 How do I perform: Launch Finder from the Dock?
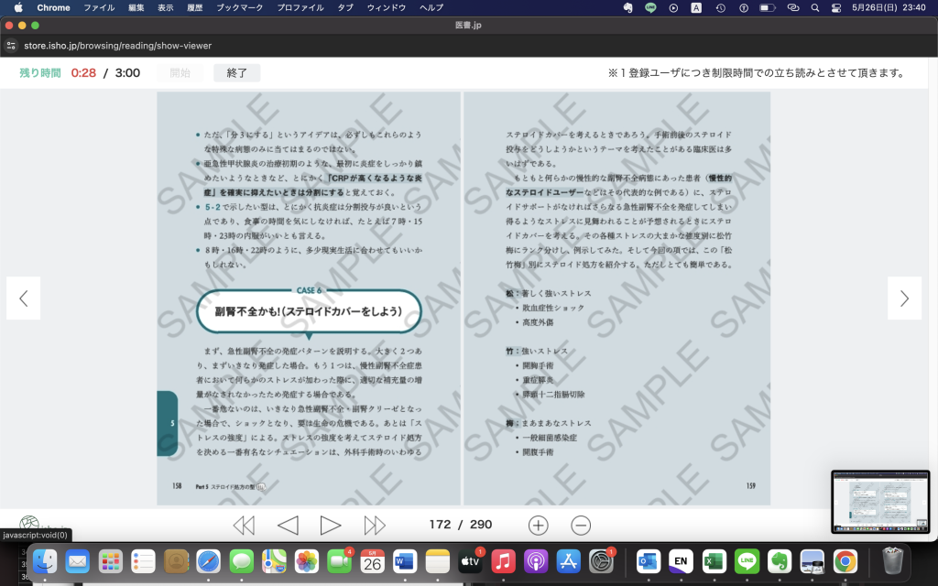pos(45,560)
